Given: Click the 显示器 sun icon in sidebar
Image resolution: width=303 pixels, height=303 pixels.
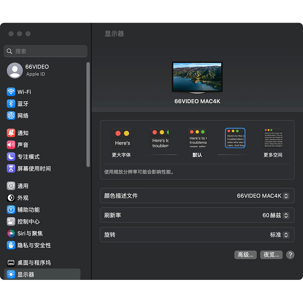Looking at the screenshot, I should (x=11, y=274).
